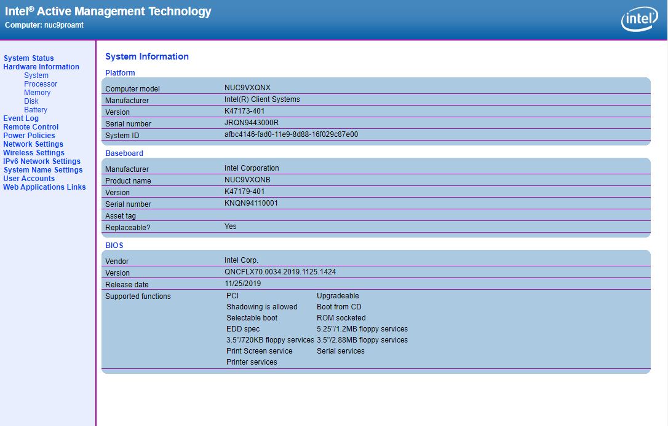Image resolution: width=668 pixels, height=426 pixels.
Task: Select the Replaceable value Yes
Action: (x=231, y=226)
